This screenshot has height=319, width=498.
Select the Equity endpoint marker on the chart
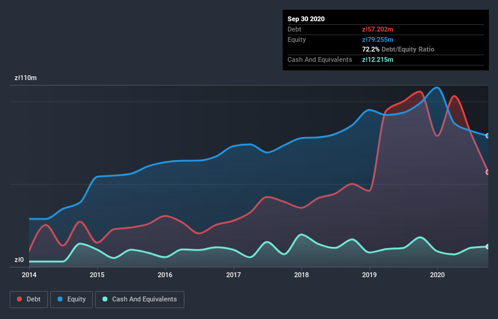pos(488,136)
